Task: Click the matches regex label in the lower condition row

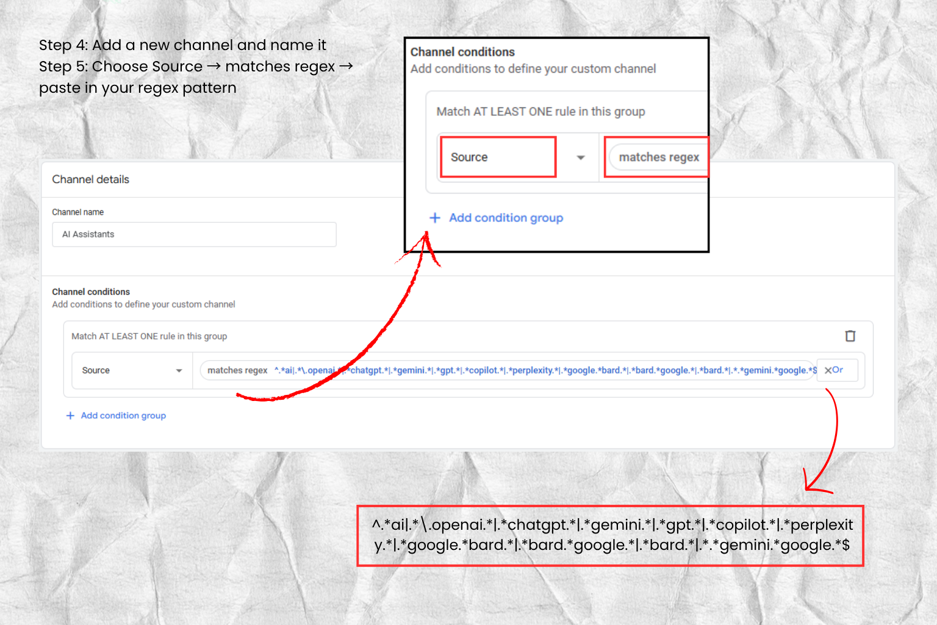Action: 237,370
